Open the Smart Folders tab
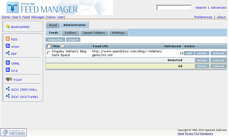Viewport: 229px width, 137px height. (94, 33)
